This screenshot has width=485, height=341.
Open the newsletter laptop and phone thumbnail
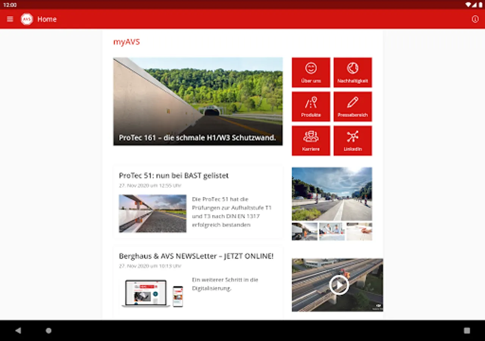pos(153,293)
